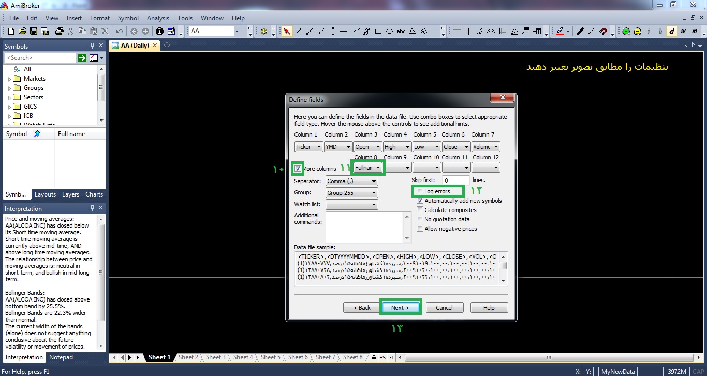This screenshot has height=376, width=707.
Task: Open the Column 8 Fullname dropdown
Action: 369,168
